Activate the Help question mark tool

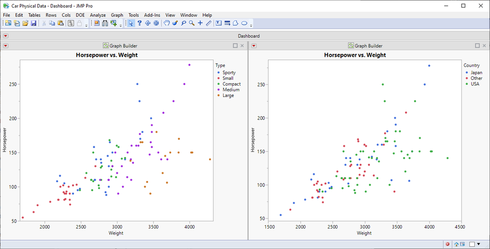click(x=140, y=23)
